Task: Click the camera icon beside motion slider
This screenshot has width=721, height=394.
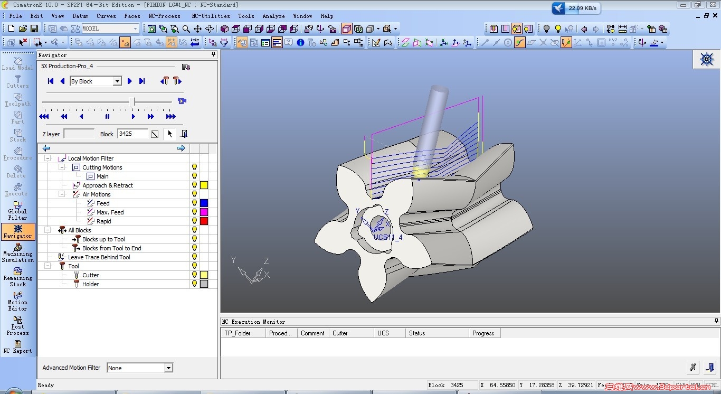Action: click(182, 101)
